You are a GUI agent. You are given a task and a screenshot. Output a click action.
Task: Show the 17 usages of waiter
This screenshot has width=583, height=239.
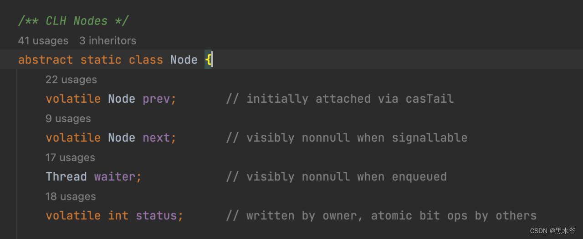tap(70, 158)
